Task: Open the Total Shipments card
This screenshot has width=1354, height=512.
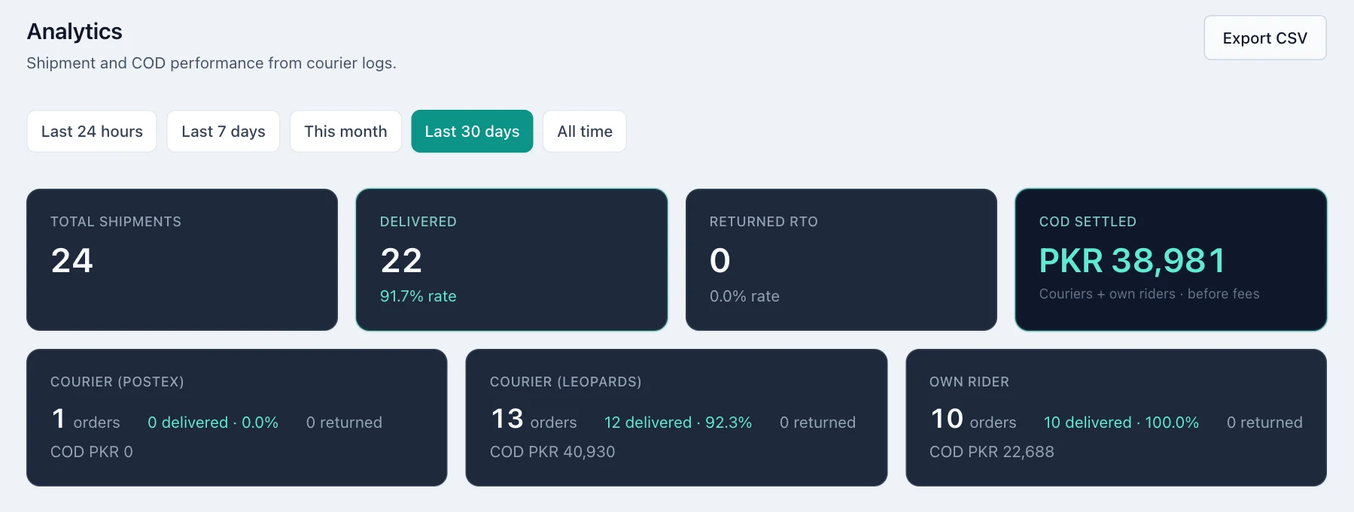Action: (182, 259)
